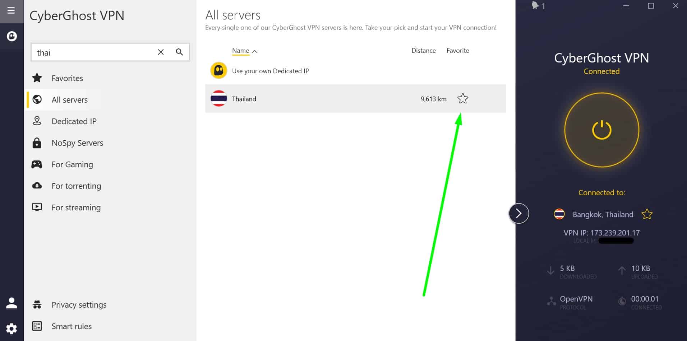Click the OpenVPN protocol icon
The image size is (687, 341).
coord(551,301)
